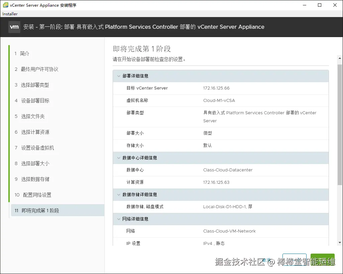343x274 pixels.
Task: Click the 计算资源 label
Action: tap(135, 182)
